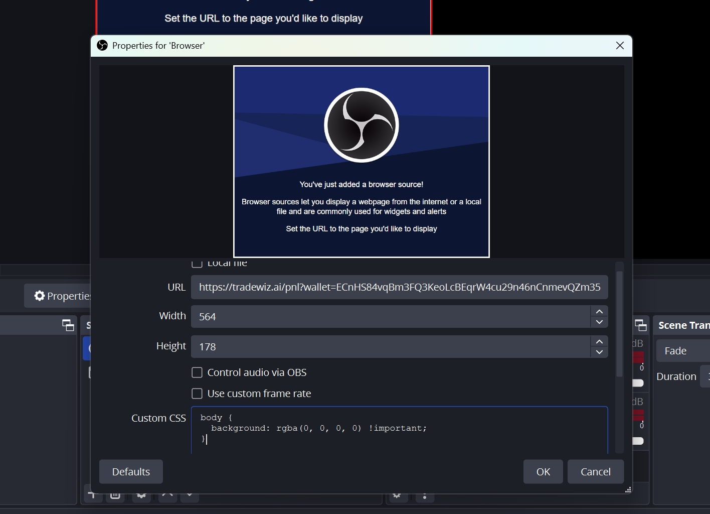Reset settings with the Defaults button
The width and height of the screenshot is (710, 514).
pos(131,472)
